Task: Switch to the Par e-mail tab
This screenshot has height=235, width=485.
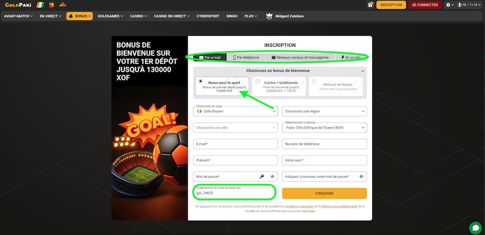Action: (x=210, y=58)
